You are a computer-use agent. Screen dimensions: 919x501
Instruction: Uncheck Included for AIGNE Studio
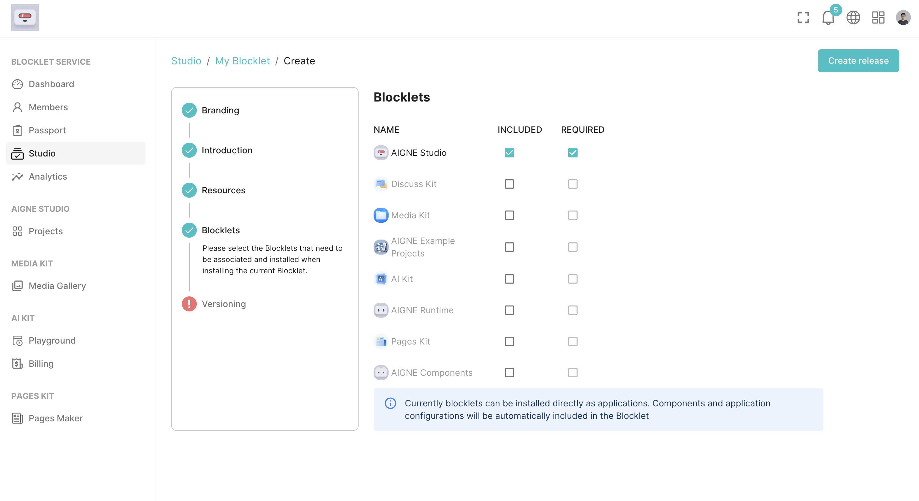click(509, 153)
